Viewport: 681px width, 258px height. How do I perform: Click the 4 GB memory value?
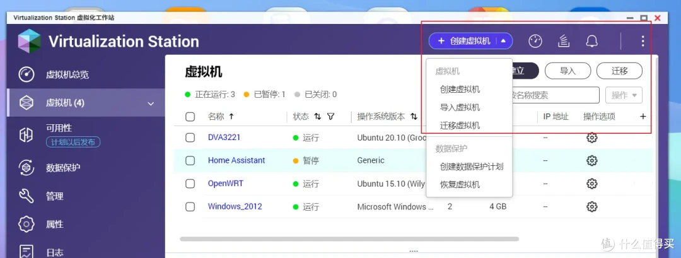[x=498, y=207]
